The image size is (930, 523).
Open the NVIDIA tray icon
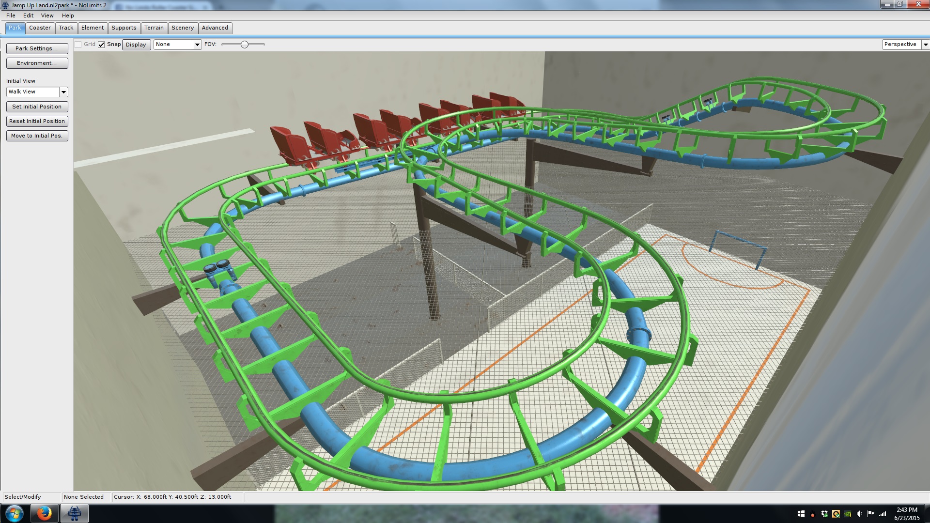(x=848, y=514)
